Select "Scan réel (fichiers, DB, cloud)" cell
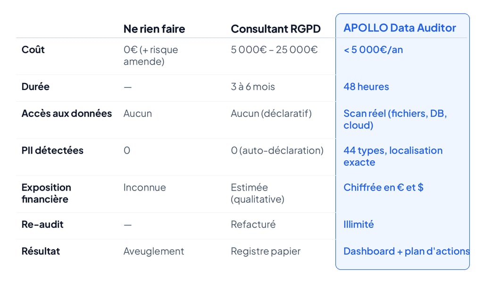This screenshot has height=283, width=483. (395, 119)
